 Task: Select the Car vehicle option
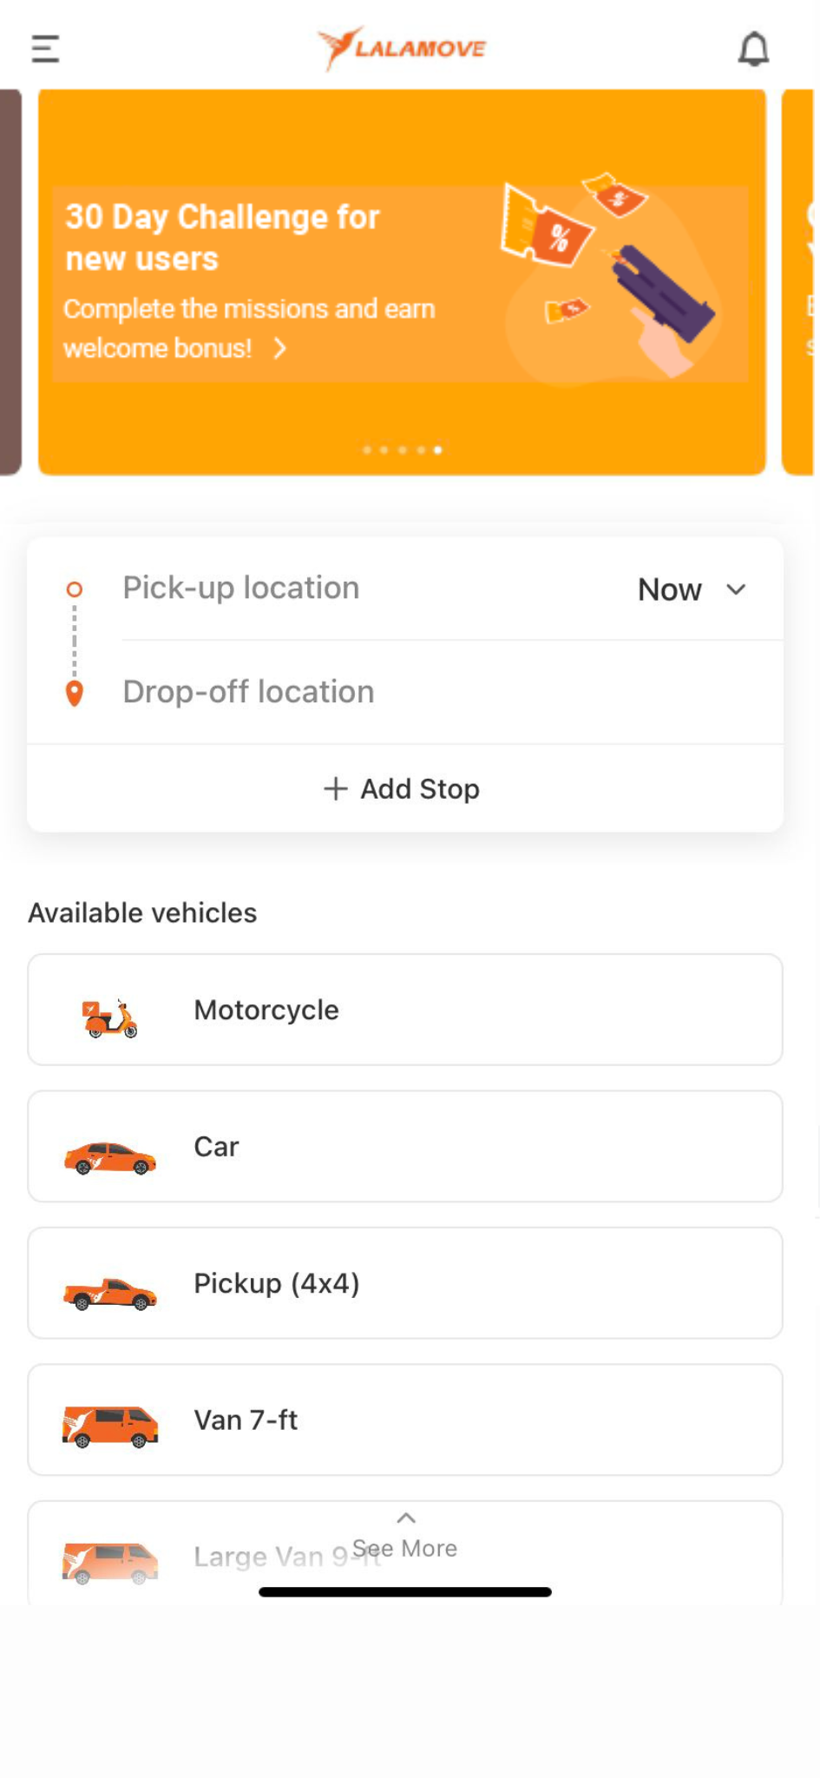pos(405,1146)
